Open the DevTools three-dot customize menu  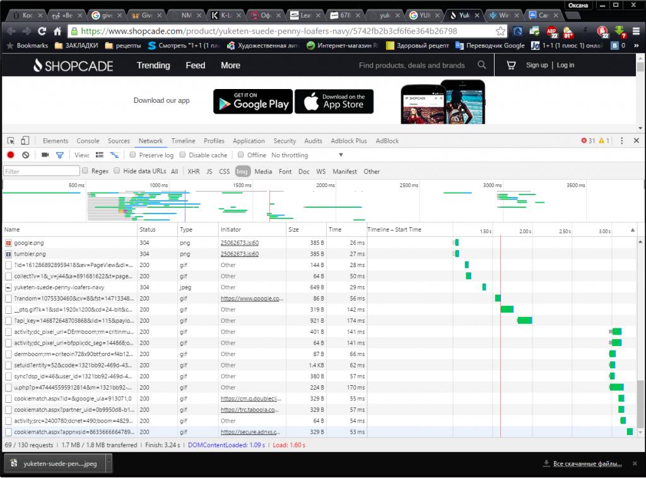[622, 141]
